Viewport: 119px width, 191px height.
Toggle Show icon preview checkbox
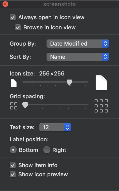click(13, 174)
